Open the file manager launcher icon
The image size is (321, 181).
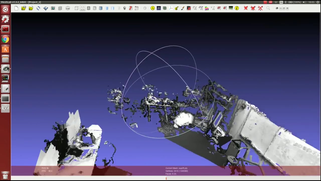click(5, 59)
